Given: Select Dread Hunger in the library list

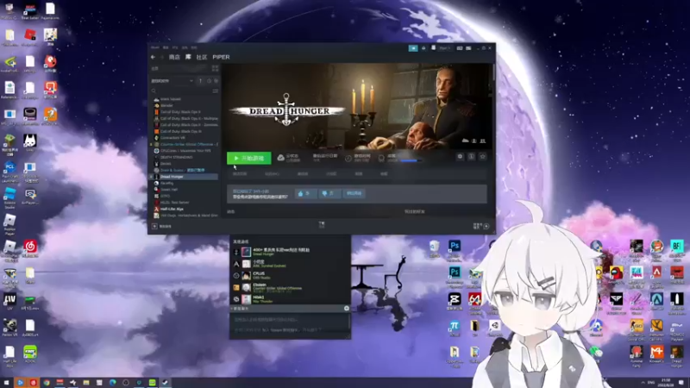Looking at the screenshot, I should point(185,177).
